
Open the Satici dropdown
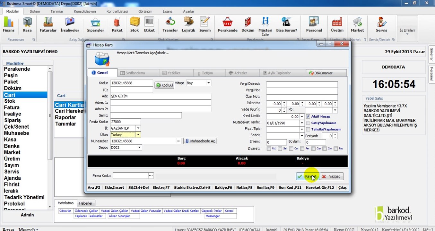click(x=302, y=136)
